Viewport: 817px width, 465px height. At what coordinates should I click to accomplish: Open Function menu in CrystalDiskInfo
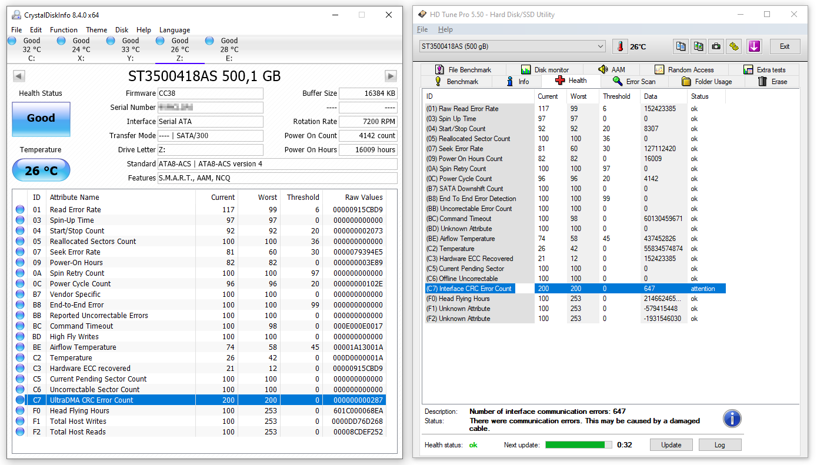point(64,30)
